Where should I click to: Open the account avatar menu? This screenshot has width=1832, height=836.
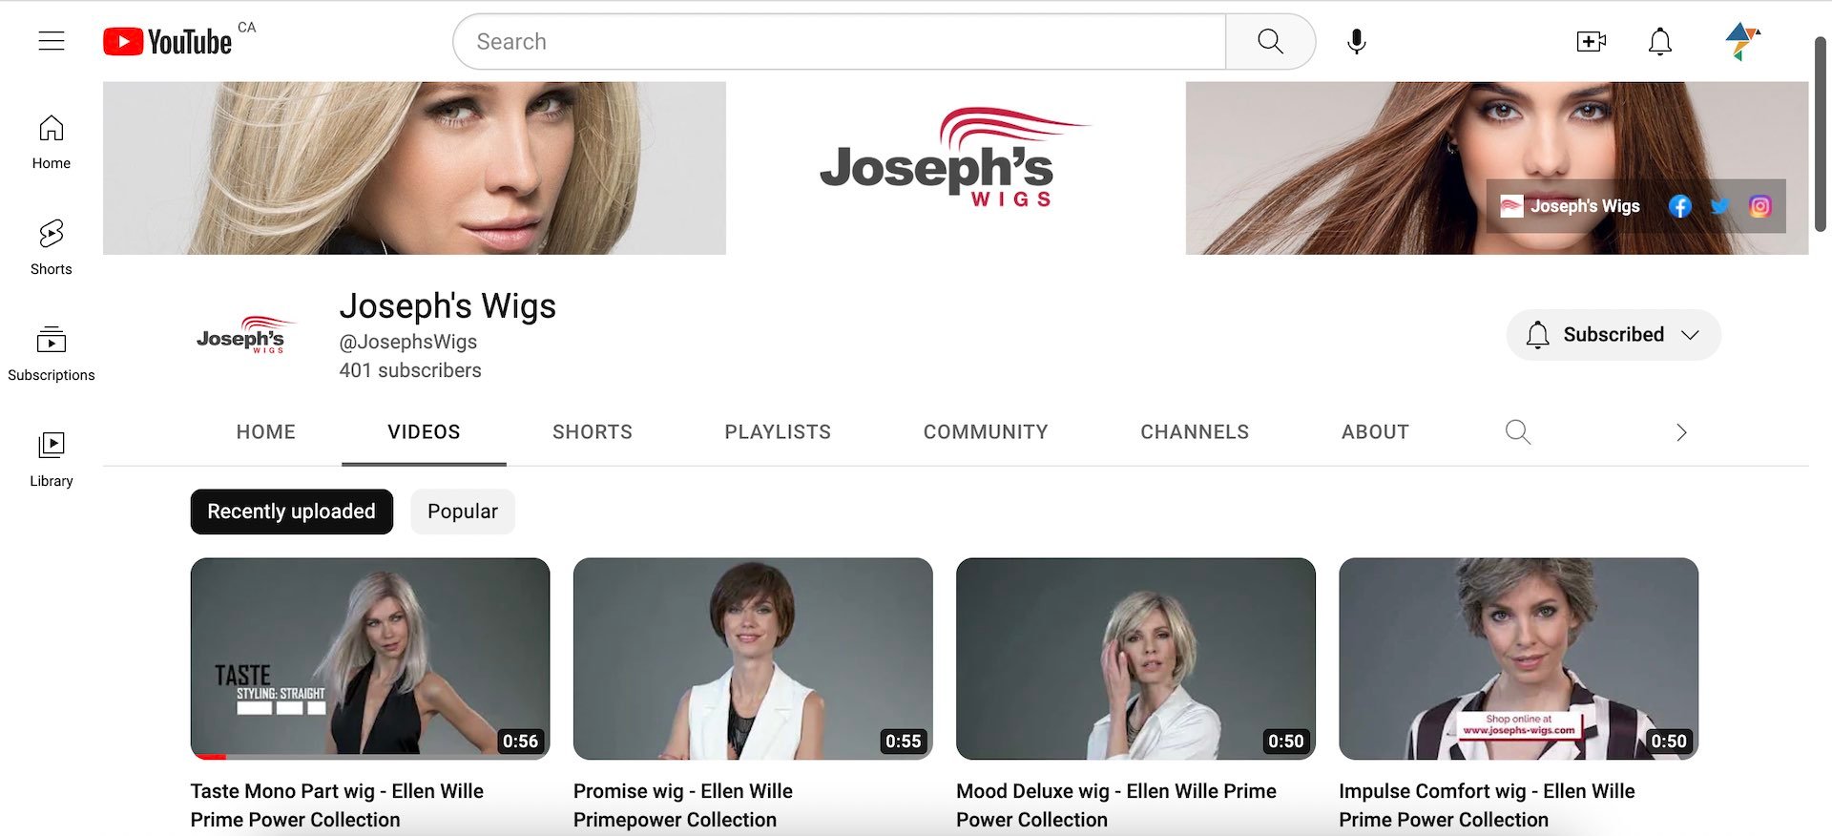[x=1742, y=41]
